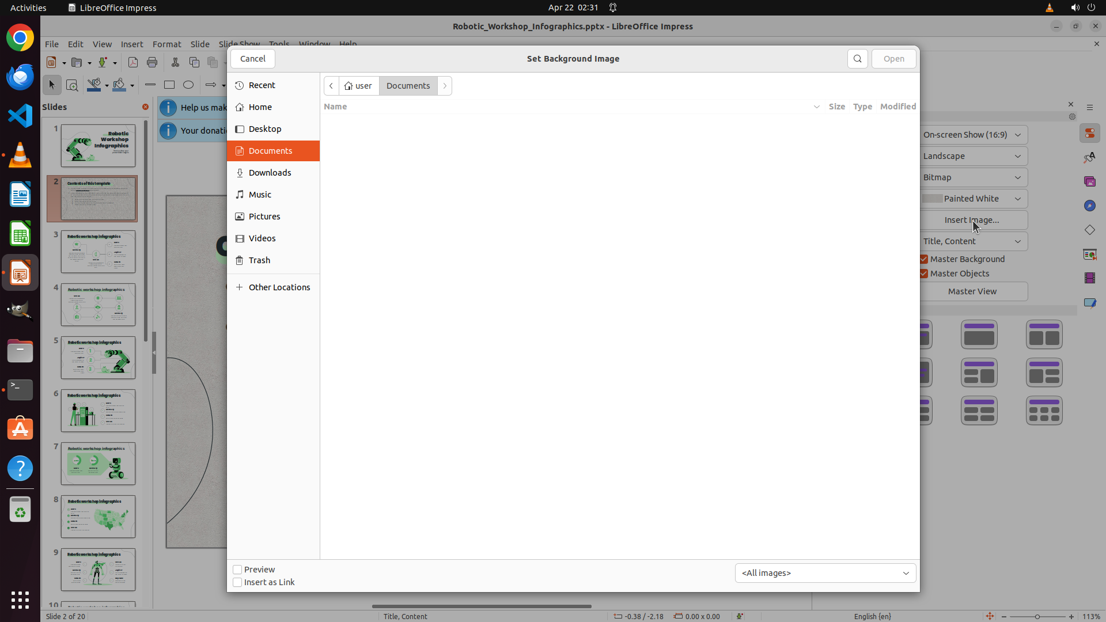Select slide 5 thumbnail in Slides panel
This screenshot has height=622, width=1106.
(98, 358)
